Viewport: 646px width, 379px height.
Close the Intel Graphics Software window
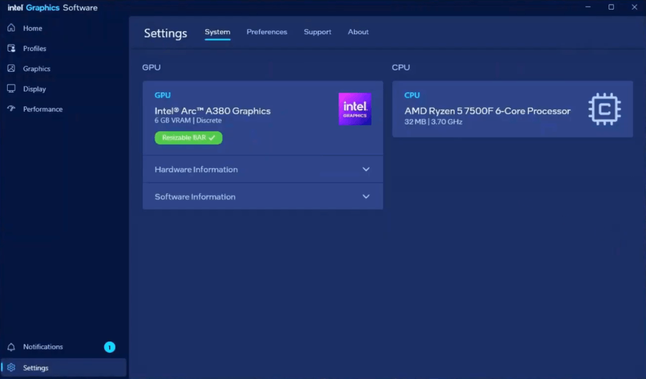634,7
